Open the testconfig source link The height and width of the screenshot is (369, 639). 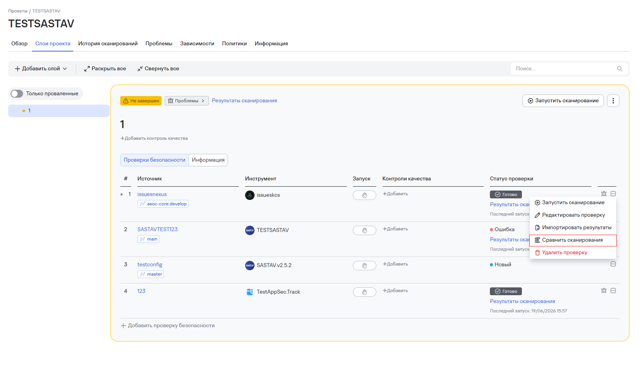[x=150, y=264]
